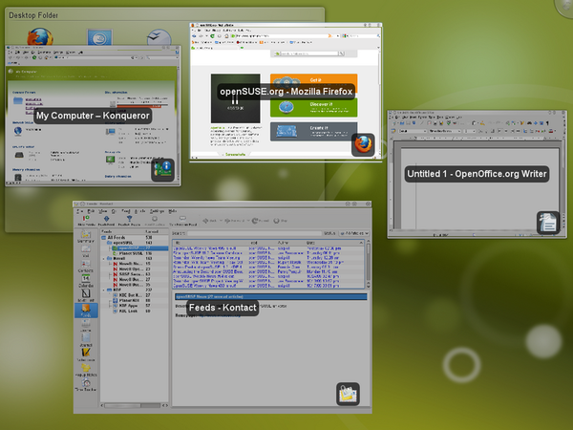Collapse Novell folder in feeds tree
573x430 pixels.
pyautogui.click(x=104, y=258)
